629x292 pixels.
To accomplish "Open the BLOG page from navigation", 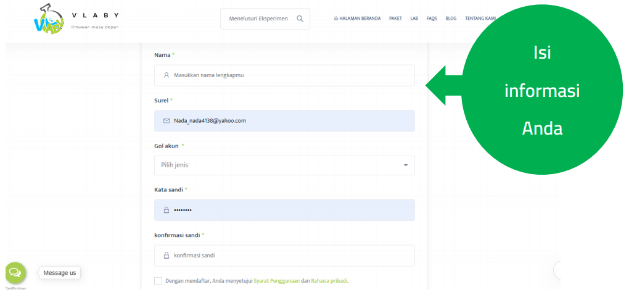I will click(451, 19).
